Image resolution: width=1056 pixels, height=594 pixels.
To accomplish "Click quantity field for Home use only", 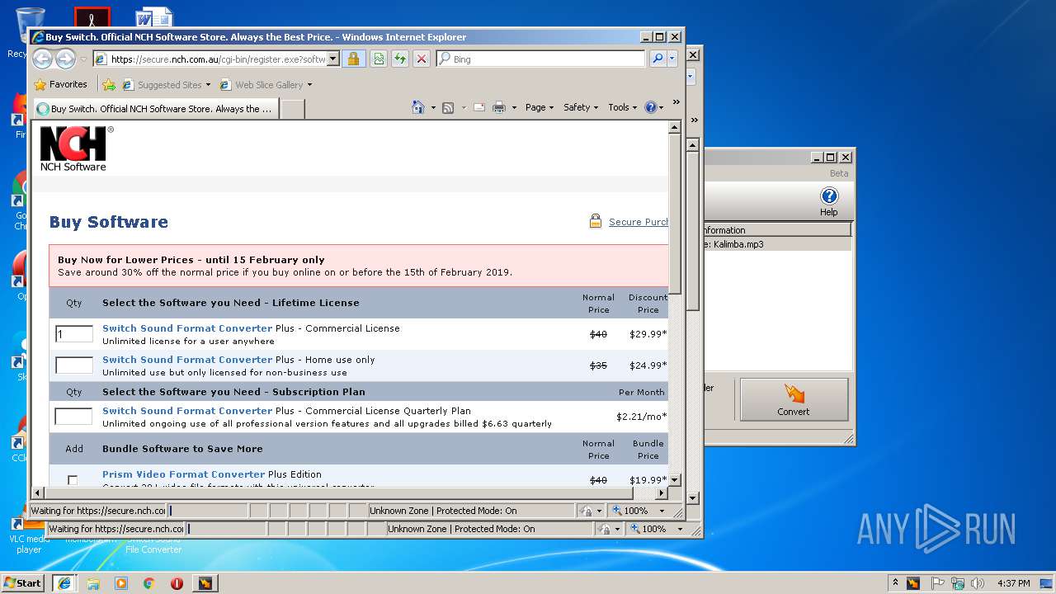I will pyautogui.click(x=74, y=365).
